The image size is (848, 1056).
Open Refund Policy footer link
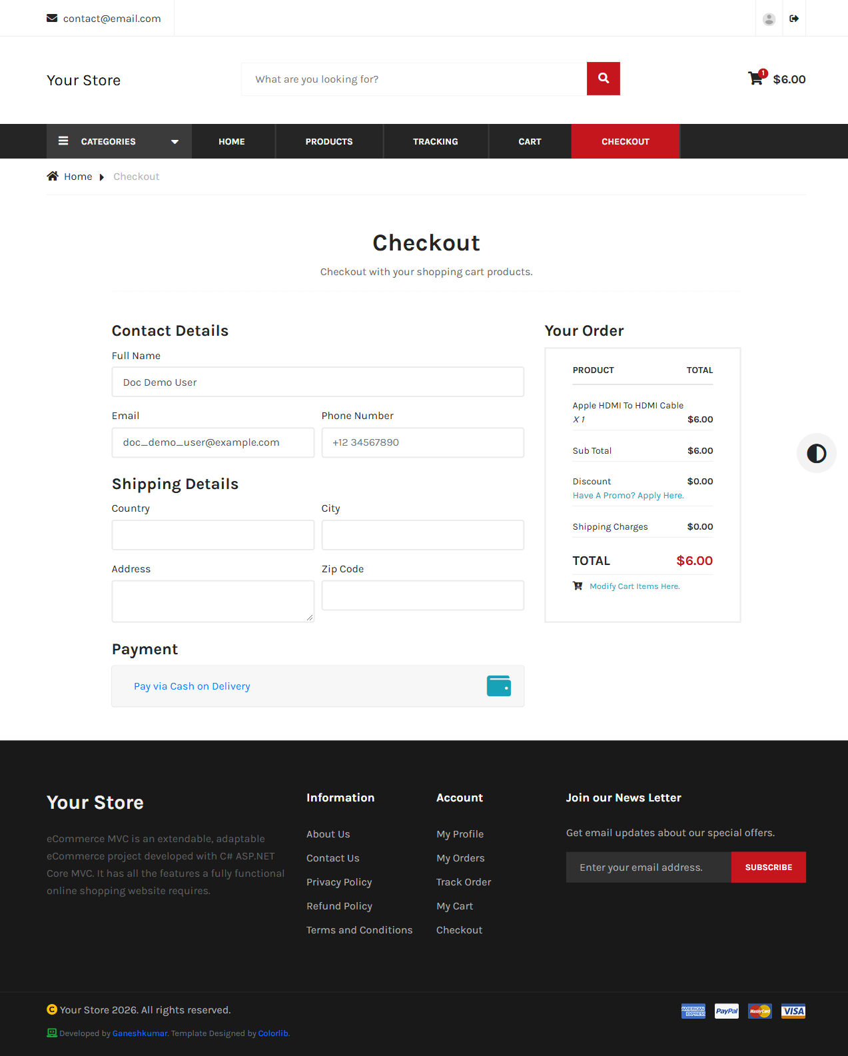[x=339, y=906]
